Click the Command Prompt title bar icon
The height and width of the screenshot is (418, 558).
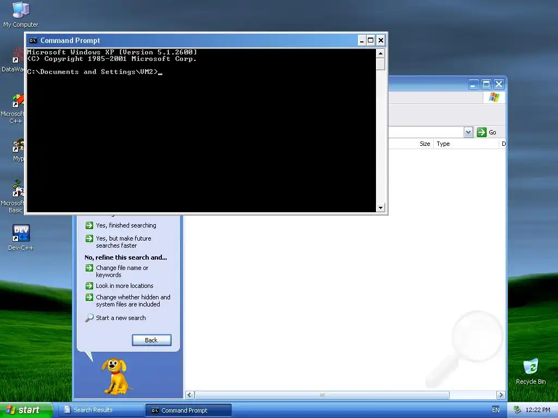pos(33,40)
